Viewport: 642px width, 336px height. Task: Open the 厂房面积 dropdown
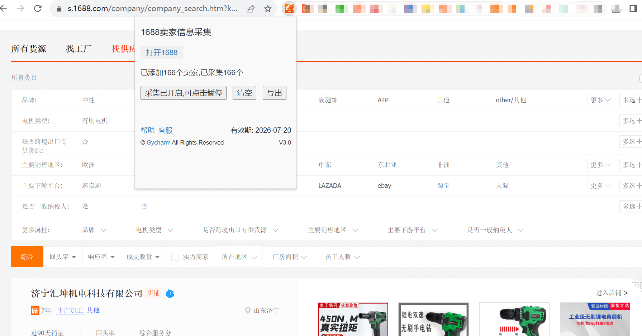click(290, 257)
